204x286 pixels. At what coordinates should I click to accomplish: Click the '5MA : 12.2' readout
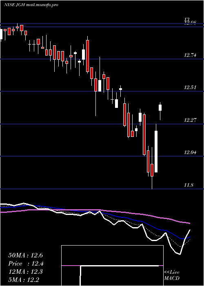coord(24,280)
